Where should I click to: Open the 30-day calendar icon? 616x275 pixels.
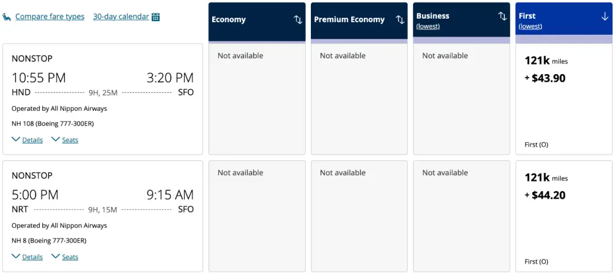pos(156,17)
